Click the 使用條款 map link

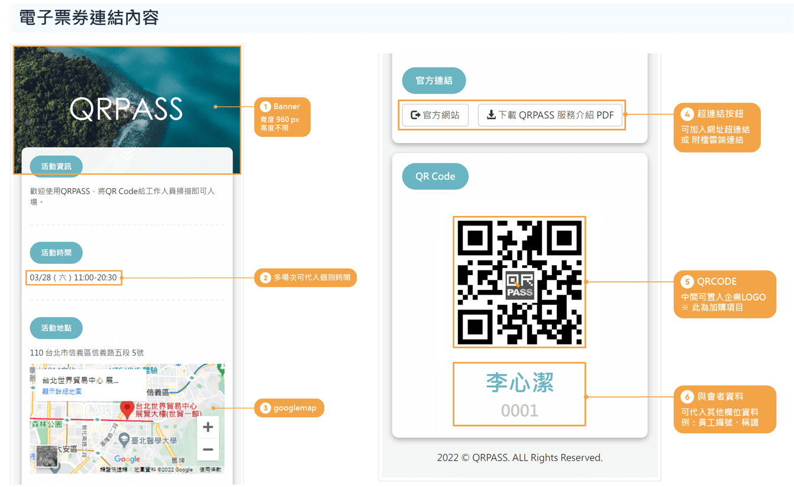210,469
